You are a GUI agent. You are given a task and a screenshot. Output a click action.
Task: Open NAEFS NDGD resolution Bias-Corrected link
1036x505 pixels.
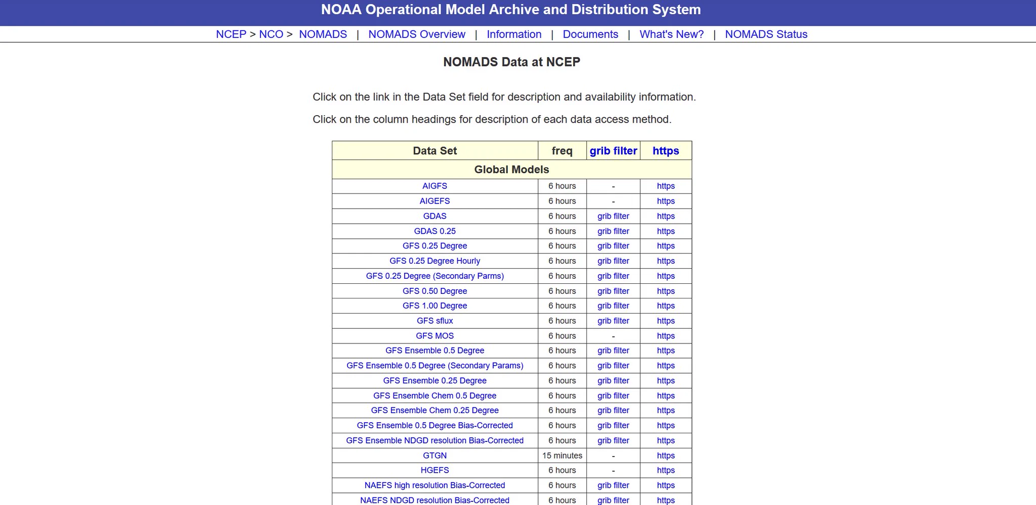point(435,500)
